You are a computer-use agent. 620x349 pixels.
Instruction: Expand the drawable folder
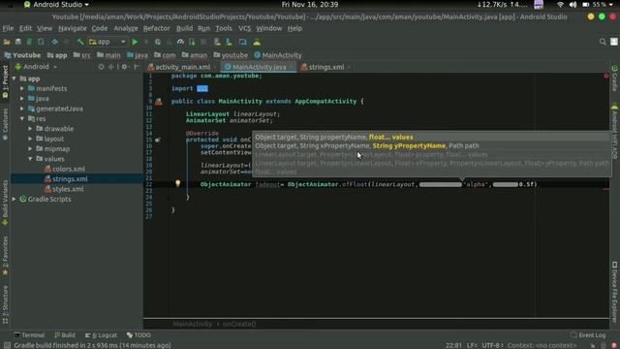pyautogui.click(x=30, y=129)
